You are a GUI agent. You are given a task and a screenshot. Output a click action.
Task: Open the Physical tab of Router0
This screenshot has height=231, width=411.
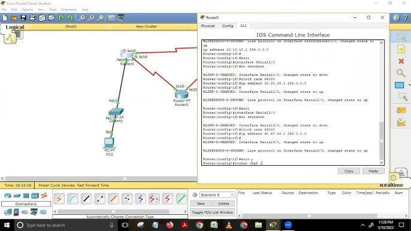pyautogui.click(x=207, y=26)
